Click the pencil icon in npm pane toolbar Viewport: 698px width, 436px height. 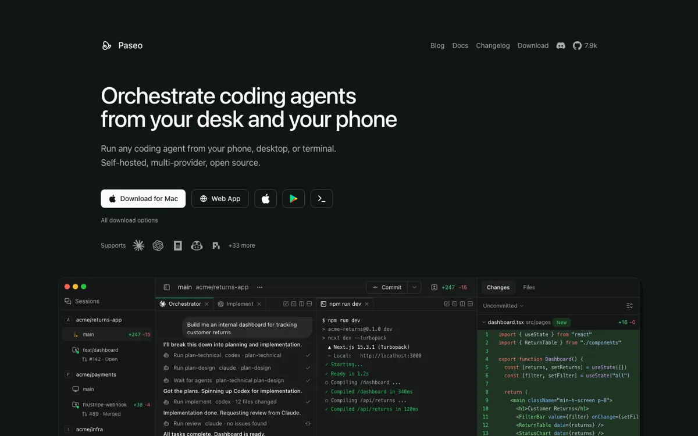[447, 304]
